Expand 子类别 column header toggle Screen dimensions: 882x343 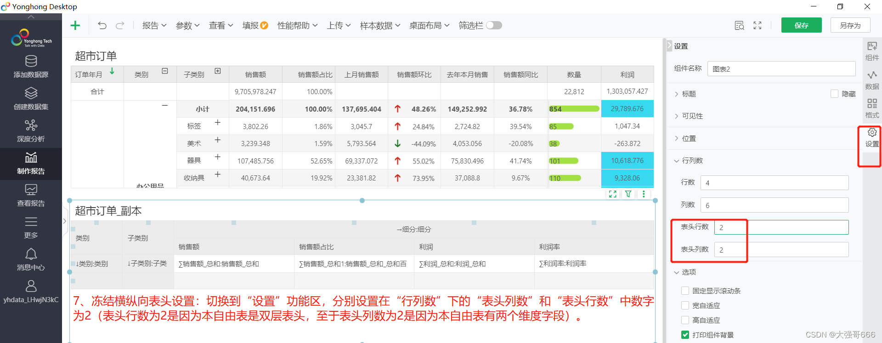tap(218, 71)
